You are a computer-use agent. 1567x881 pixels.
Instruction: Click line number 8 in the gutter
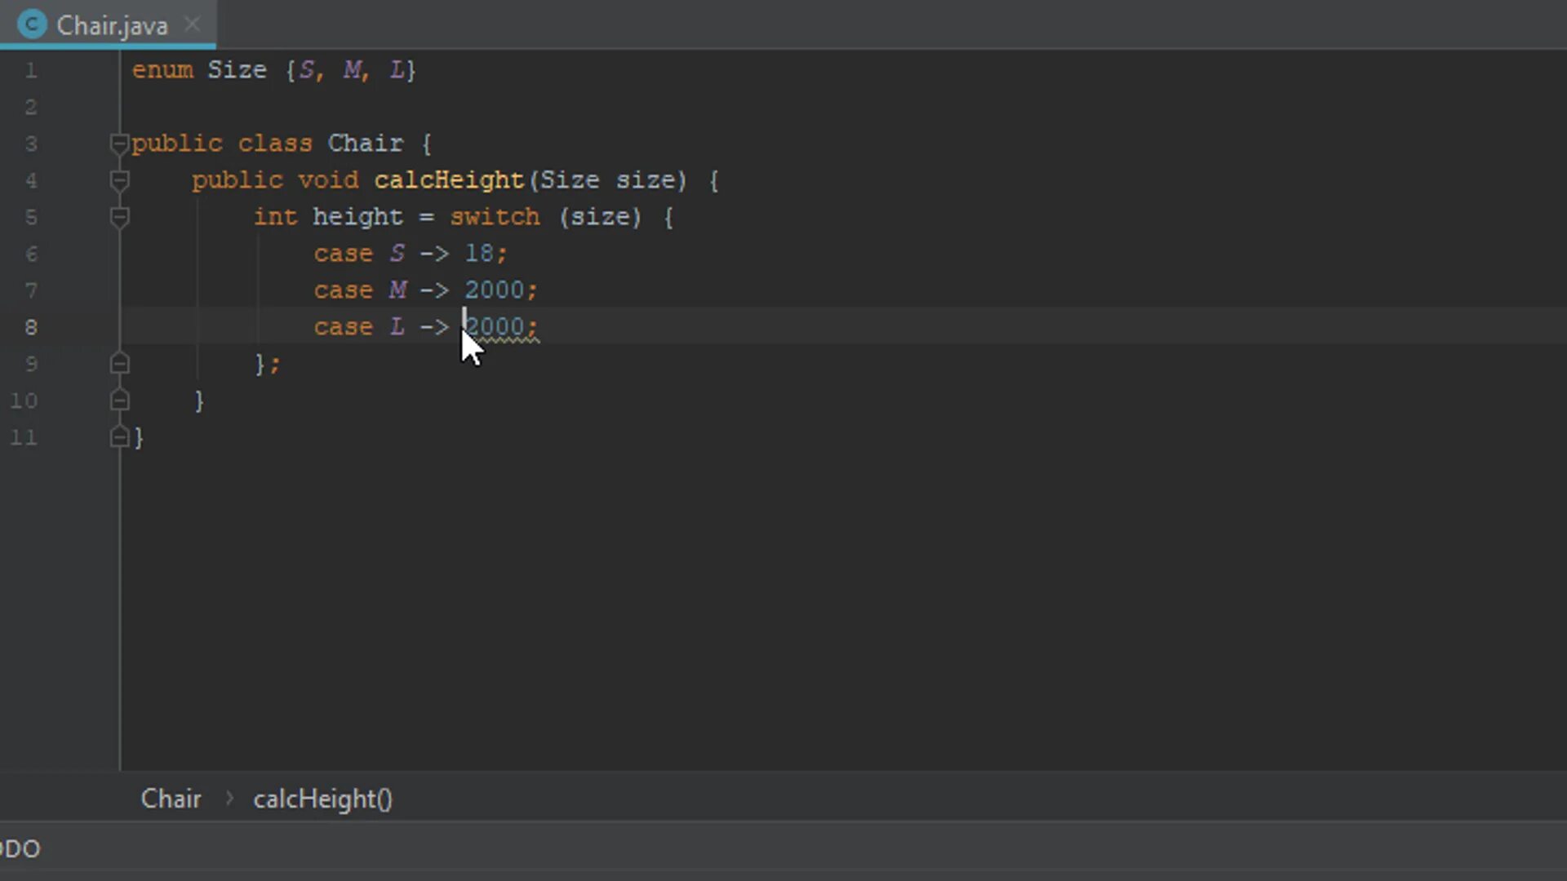click(31, 327)
